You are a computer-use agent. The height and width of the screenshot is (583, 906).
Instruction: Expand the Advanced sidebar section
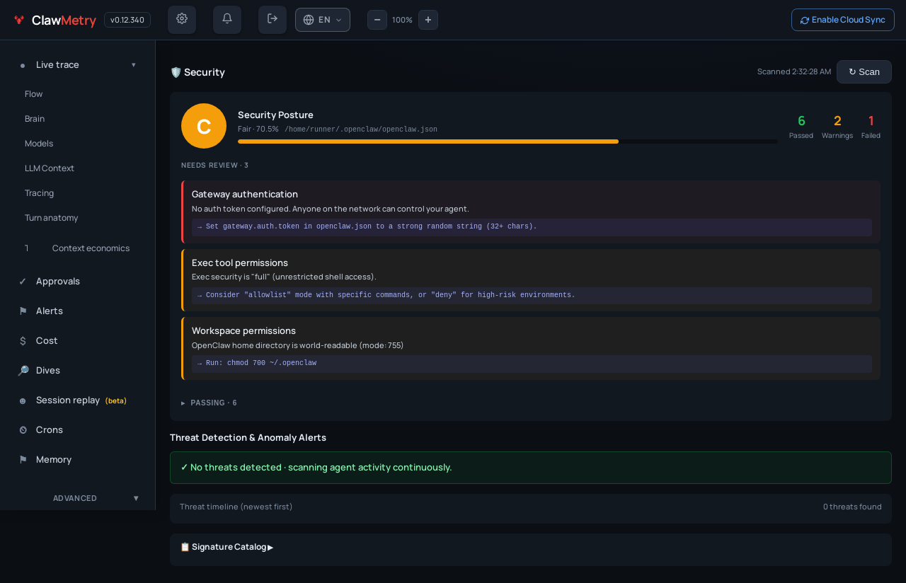(x=96, y=498)
